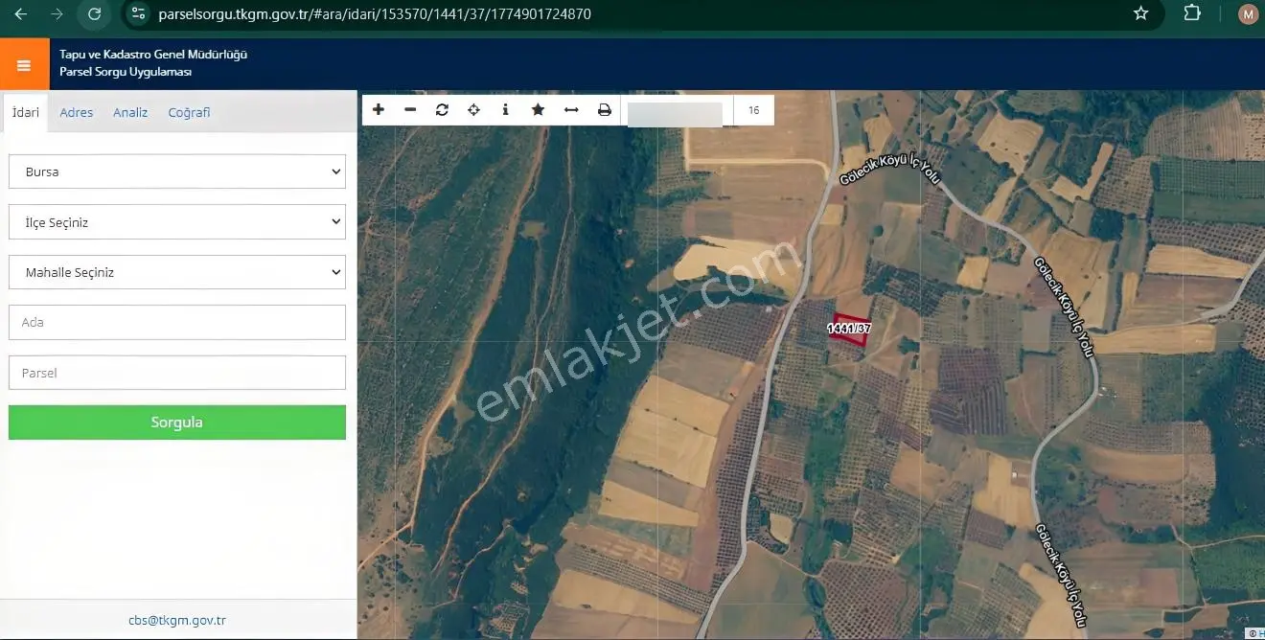Switch to the Adres tab
The width and height of the screenshot is (1265, 640).
click(77, 112)
